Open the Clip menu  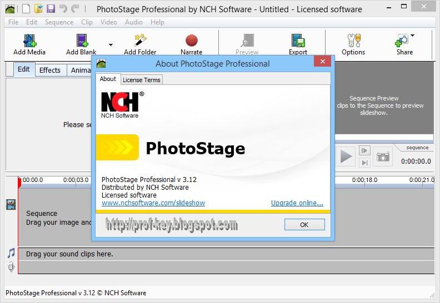[87, 22]
